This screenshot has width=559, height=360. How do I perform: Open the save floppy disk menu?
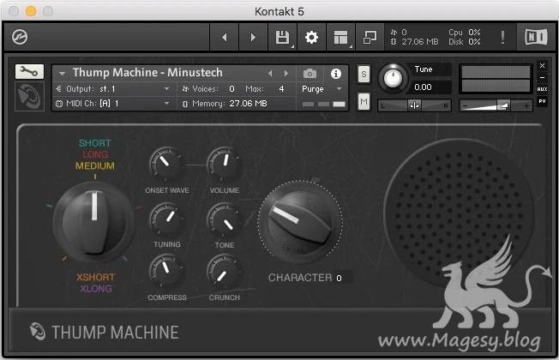pos(283,37)
